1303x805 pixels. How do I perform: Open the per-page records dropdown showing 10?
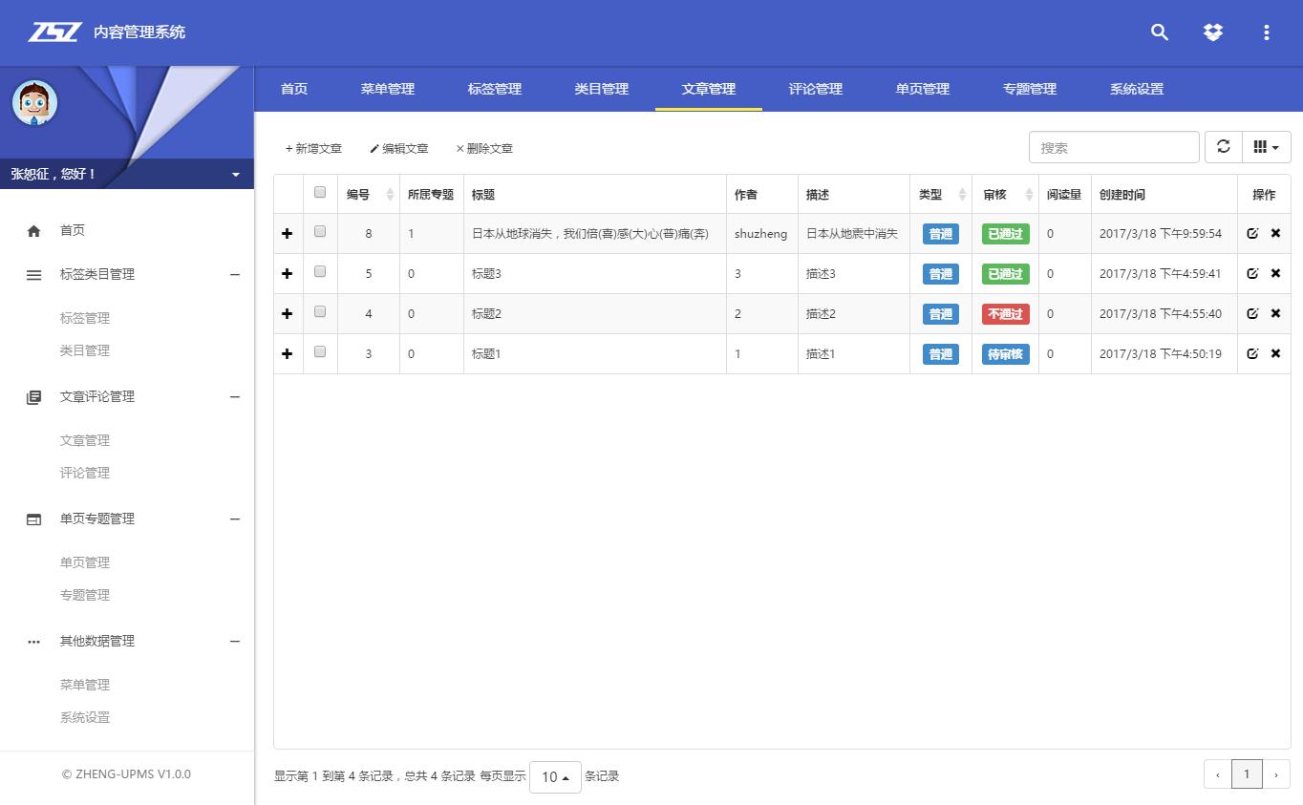point(554,776)
